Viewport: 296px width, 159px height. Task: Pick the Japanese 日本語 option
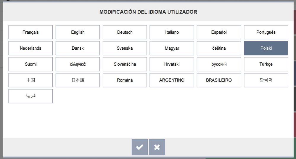coord(78,80)
